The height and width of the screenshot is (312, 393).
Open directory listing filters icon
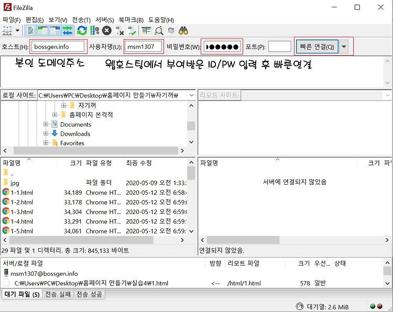tap(146, 30)
